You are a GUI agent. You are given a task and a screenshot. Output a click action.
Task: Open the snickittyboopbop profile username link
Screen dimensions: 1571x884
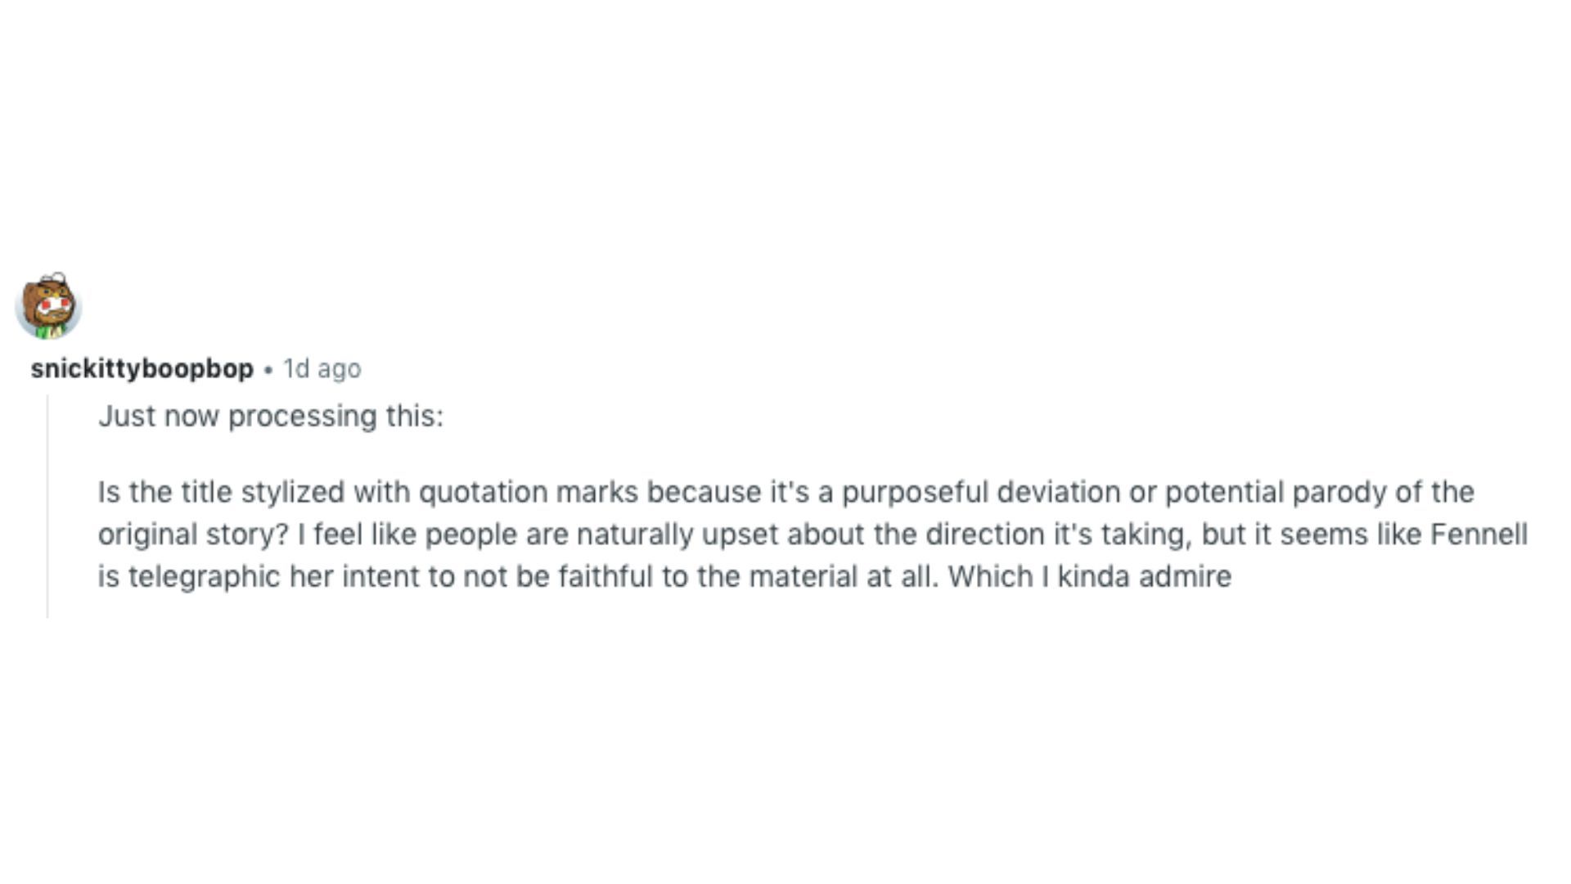click(142, 369)
